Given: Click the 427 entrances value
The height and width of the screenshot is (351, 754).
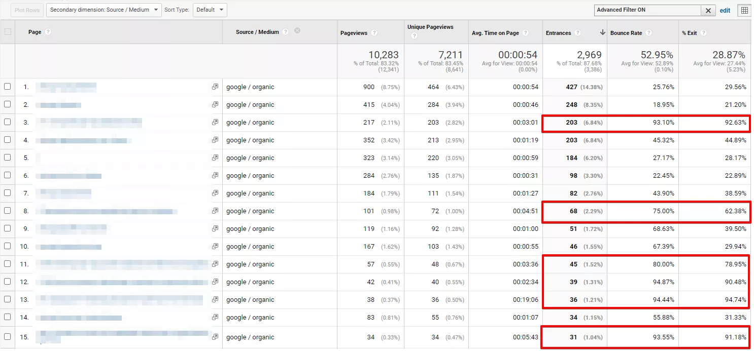Looking at the screenshot, I should 571,87.
